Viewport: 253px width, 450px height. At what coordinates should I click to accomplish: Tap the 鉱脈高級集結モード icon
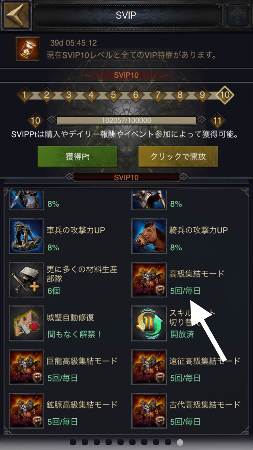(26, 411)
